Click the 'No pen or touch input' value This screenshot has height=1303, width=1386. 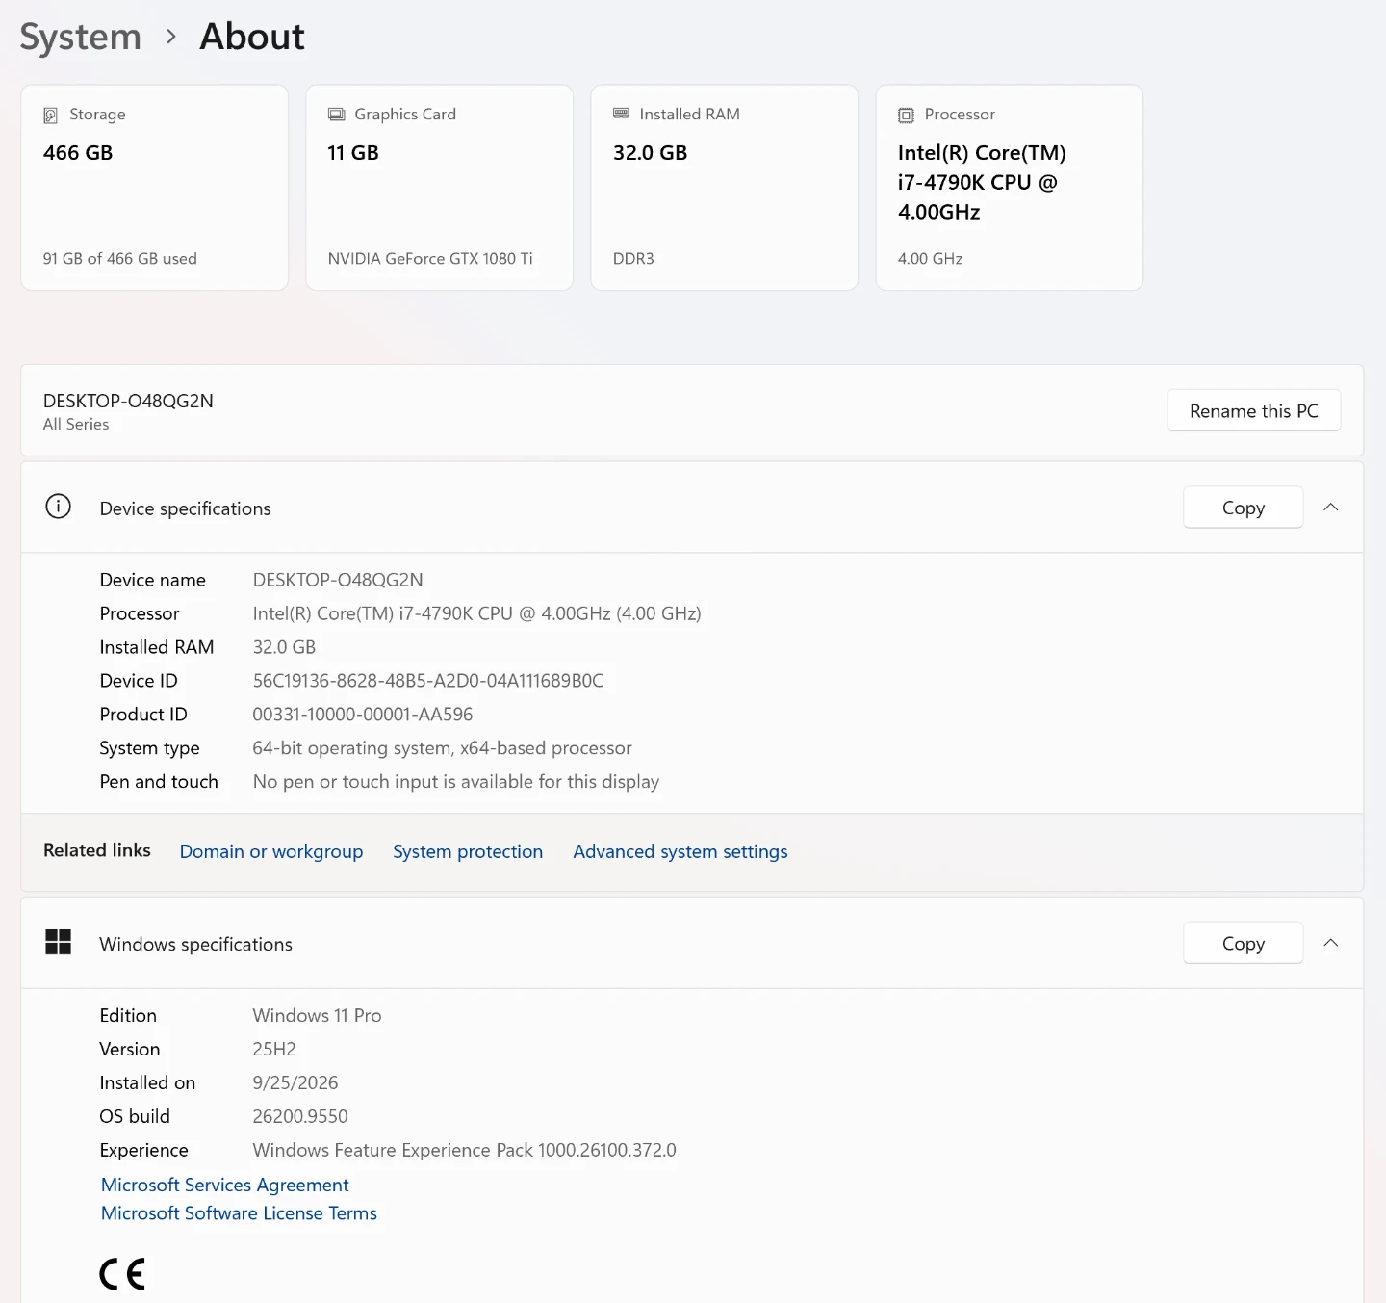[456, 782]
